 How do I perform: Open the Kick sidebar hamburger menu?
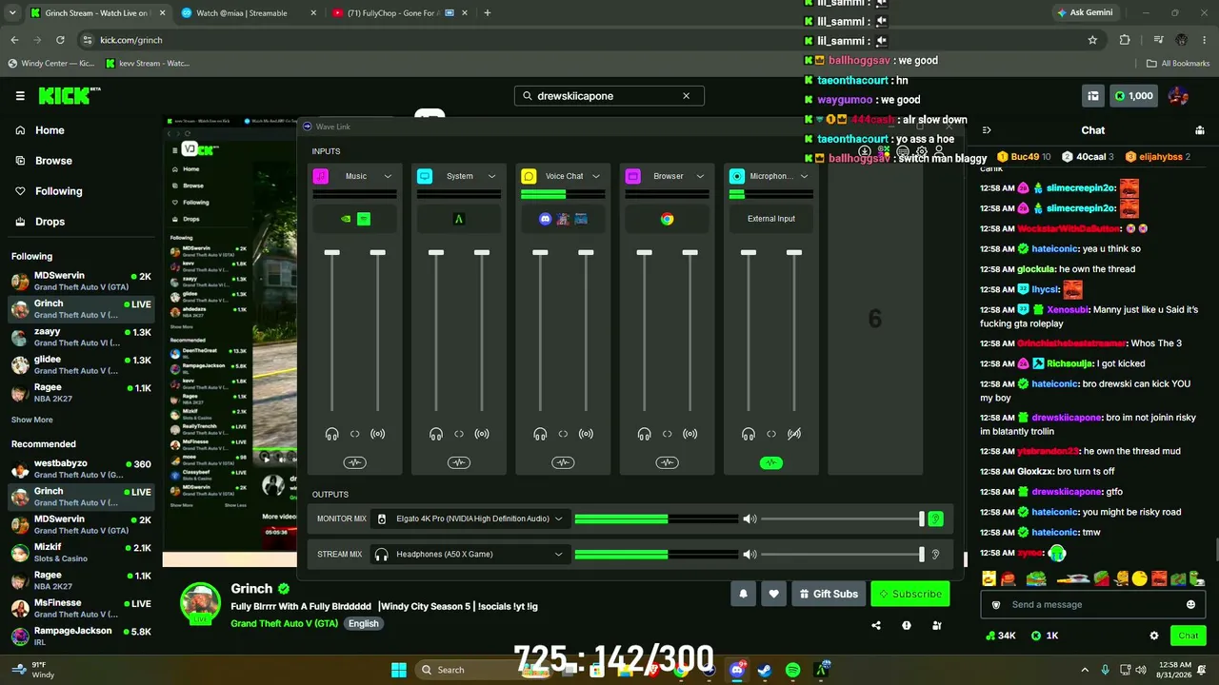click(20, 96)
